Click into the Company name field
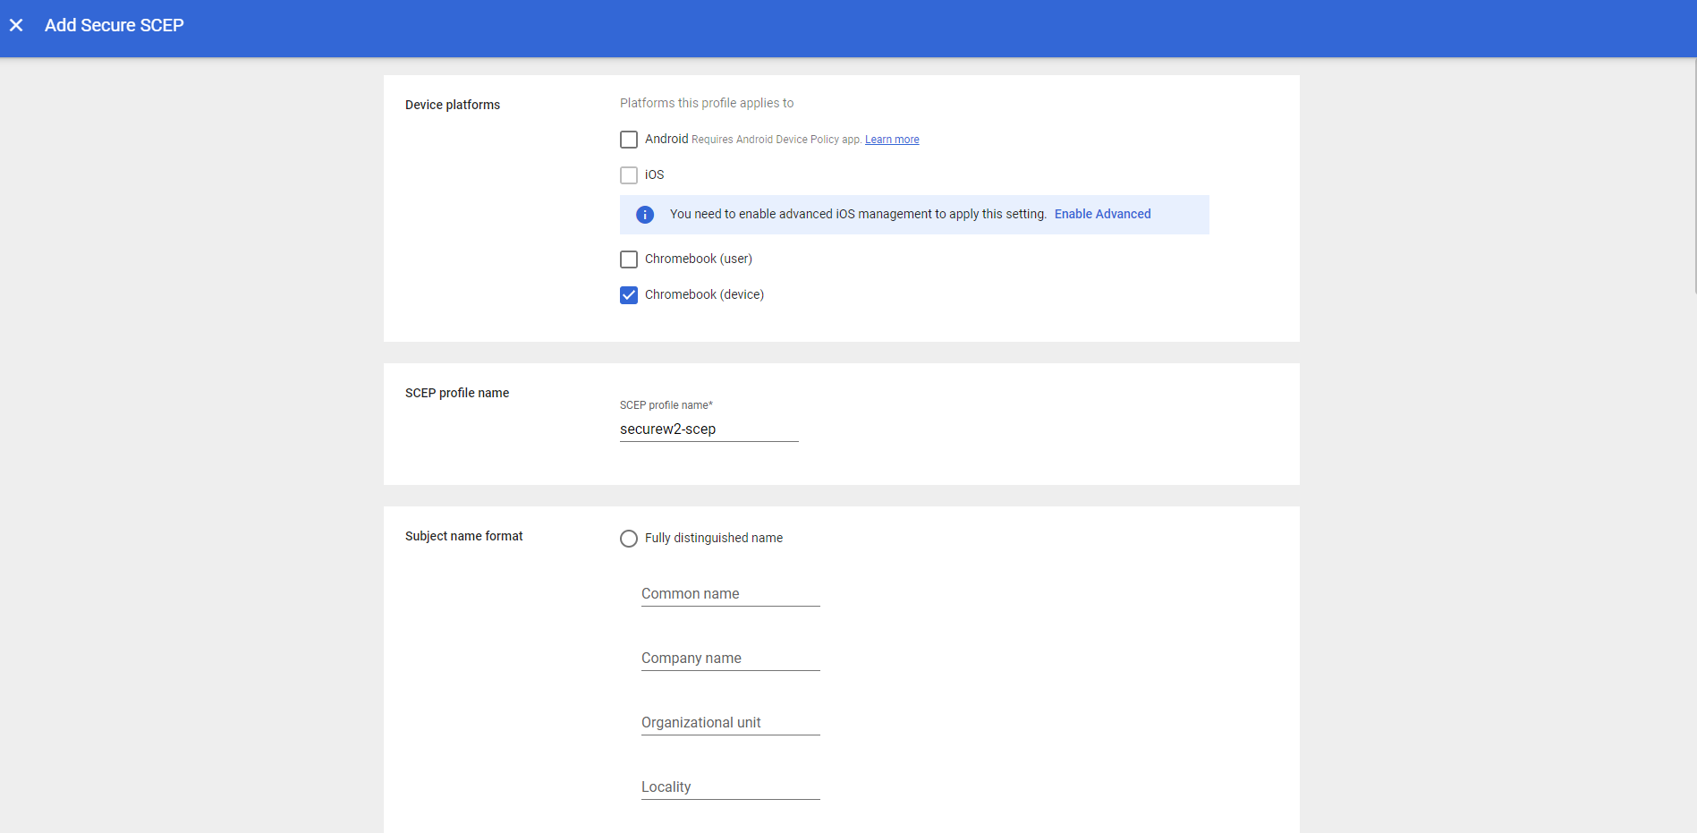This screenshot has width=1697, height=833. pyautogui.click(x=730, y=659)
